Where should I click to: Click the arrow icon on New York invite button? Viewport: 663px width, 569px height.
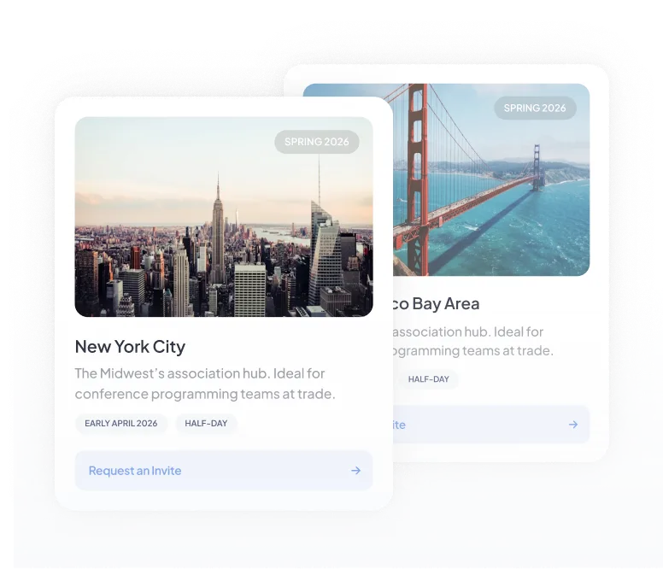tap(356, 471)
